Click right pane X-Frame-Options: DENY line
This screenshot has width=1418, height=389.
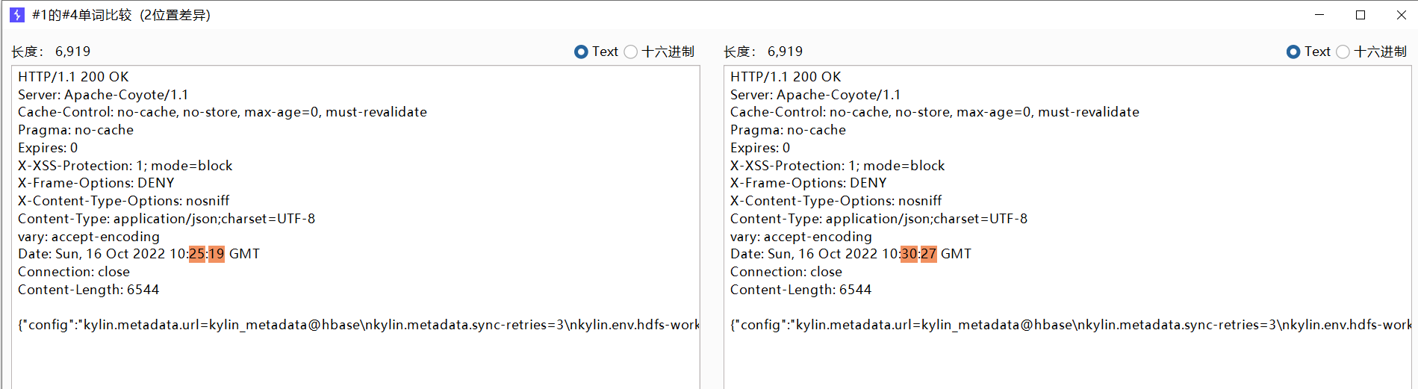808,183
